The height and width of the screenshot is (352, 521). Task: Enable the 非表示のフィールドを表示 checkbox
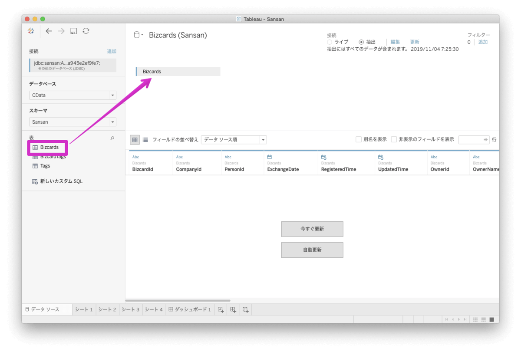point(394,139)
